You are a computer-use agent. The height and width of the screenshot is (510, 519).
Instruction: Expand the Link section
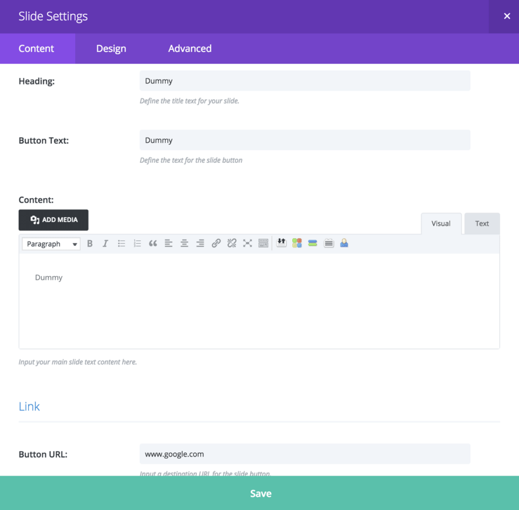tap(29, 406)
